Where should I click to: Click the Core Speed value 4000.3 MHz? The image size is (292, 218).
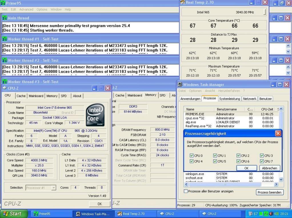[39, 160]
